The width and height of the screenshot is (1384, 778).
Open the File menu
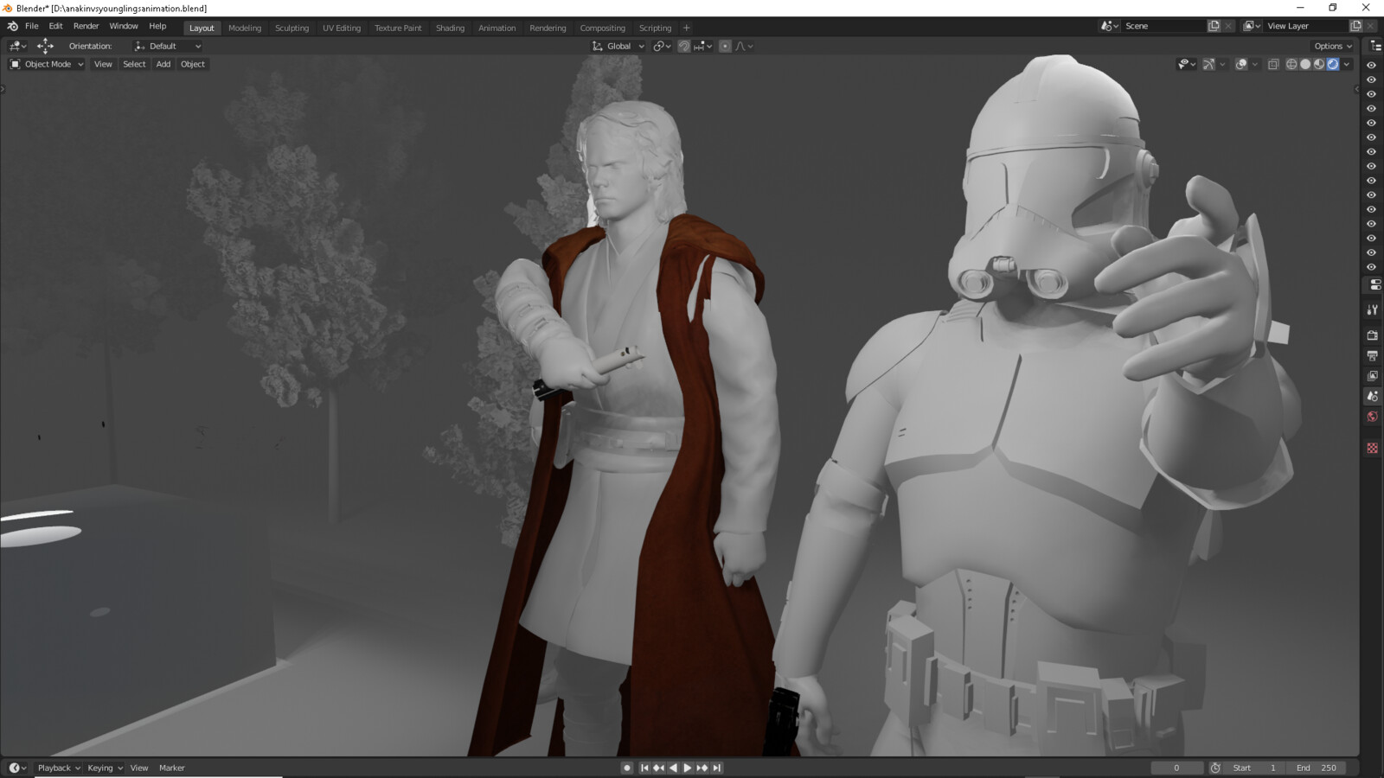32,26
